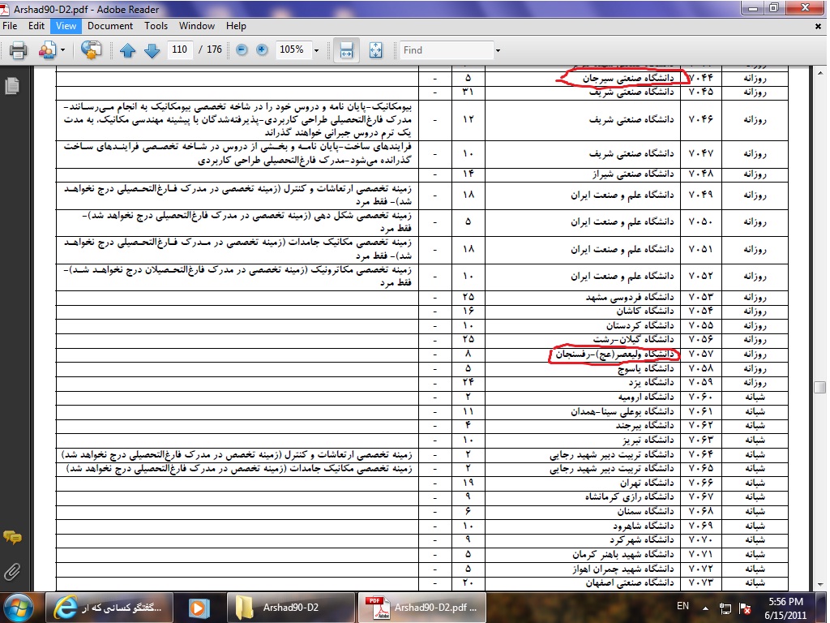Zoom in using the plus button

262,50
